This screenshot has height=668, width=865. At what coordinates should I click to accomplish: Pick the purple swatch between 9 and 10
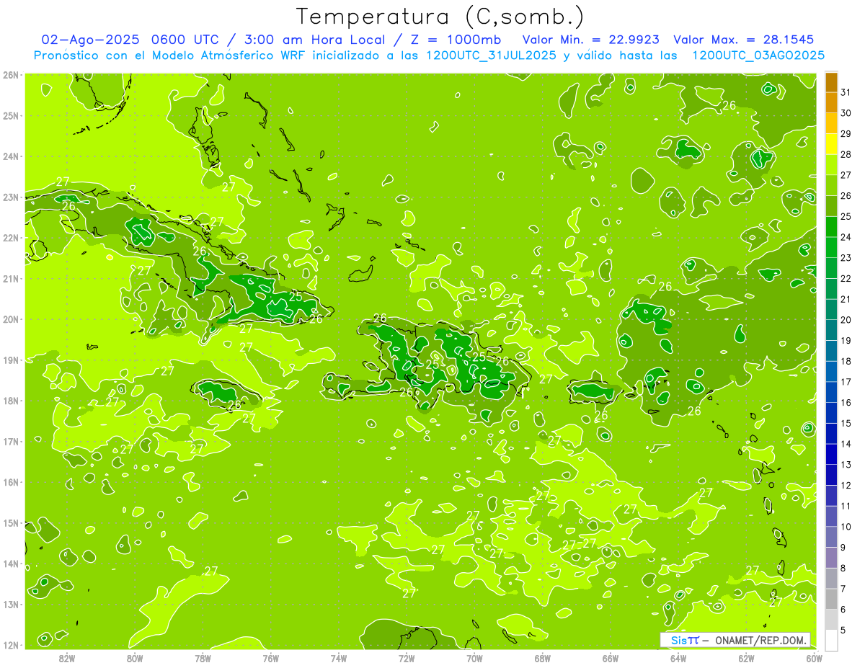[x=831, y=537]
